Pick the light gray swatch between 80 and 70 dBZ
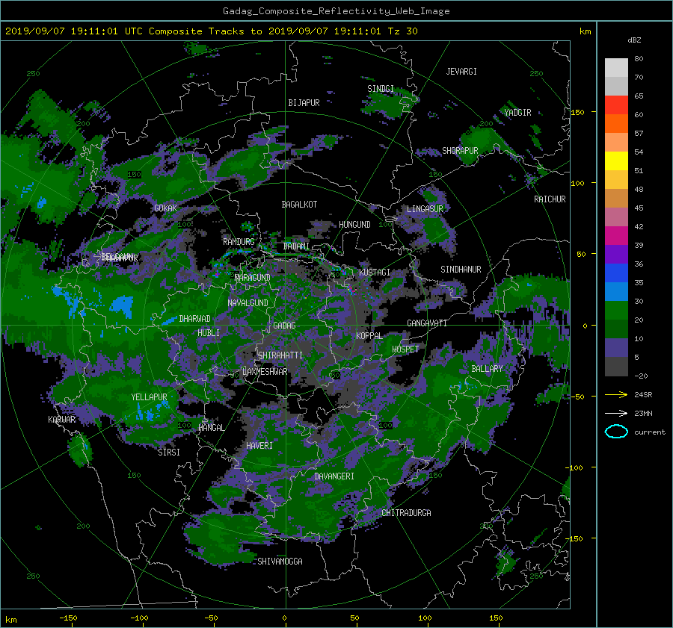This screenshot has width=673, height=628. pyautogui.click(x=616, y=67)
